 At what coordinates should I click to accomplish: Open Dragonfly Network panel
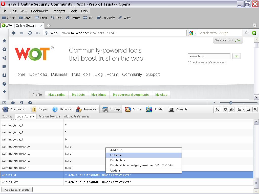click(62, 109)
